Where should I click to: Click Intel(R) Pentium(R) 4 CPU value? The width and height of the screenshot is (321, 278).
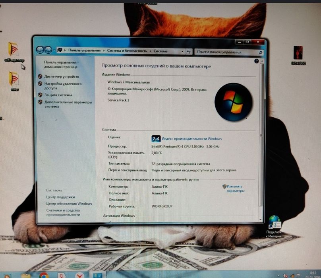(185, 146)
